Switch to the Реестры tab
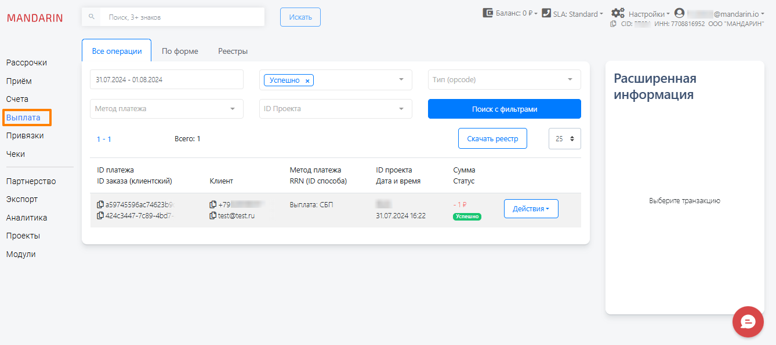776x345 pixels. point(233,51)
